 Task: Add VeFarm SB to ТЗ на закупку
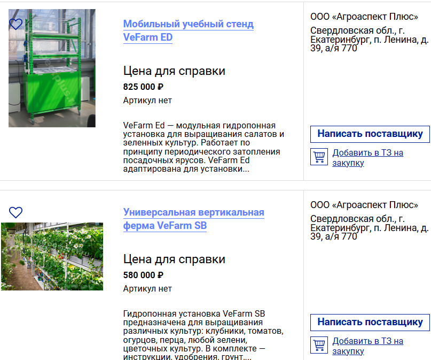tap(368, 346)
